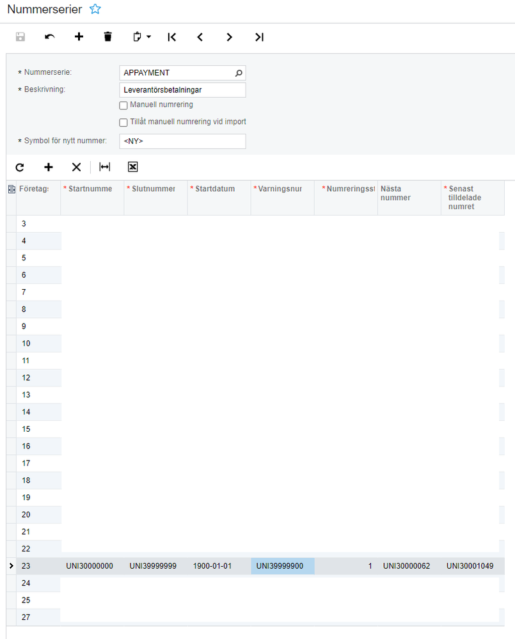The image size is (515, 639).
Task: Go to the next record
Action: click(230, 37)
